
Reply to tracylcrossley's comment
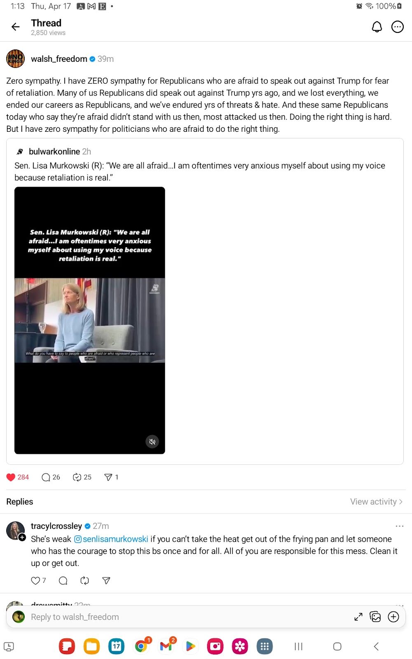(63, 580)
